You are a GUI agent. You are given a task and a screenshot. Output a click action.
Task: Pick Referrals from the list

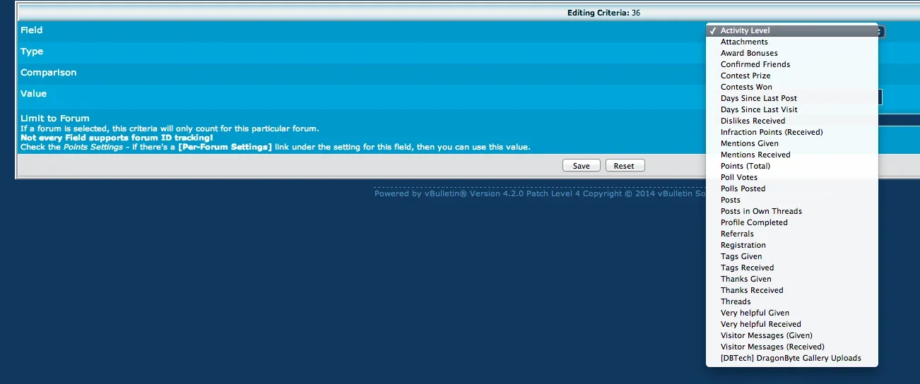792,234
